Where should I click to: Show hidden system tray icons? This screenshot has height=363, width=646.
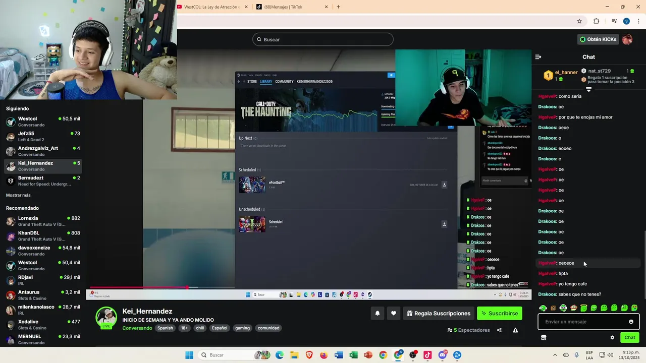click(555, 355)
